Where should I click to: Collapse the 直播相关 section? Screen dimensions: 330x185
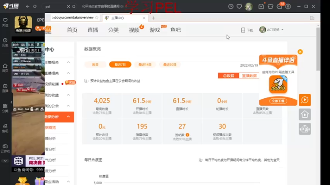(68, 73)
